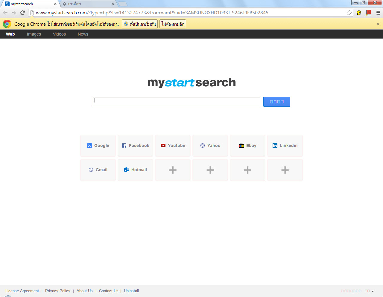Add a shortcut using the plus tile below Linkedin
383x297 pixels.
coord(285,170)
